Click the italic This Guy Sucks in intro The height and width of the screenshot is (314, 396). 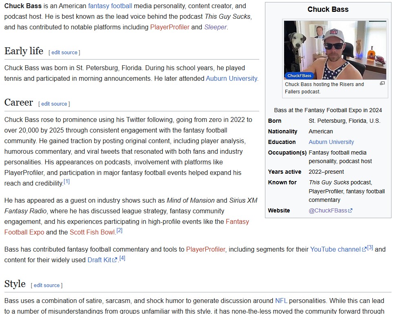pos(227,16)
